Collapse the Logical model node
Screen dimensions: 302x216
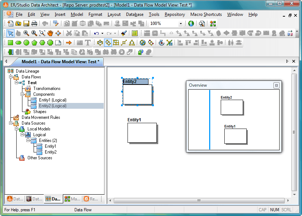coord(22,135)
